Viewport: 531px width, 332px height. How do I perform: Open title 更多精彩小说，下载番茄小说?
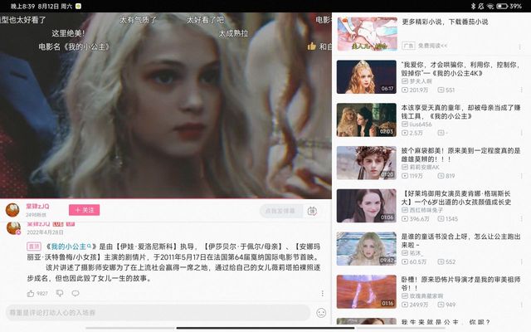(445, 22)
